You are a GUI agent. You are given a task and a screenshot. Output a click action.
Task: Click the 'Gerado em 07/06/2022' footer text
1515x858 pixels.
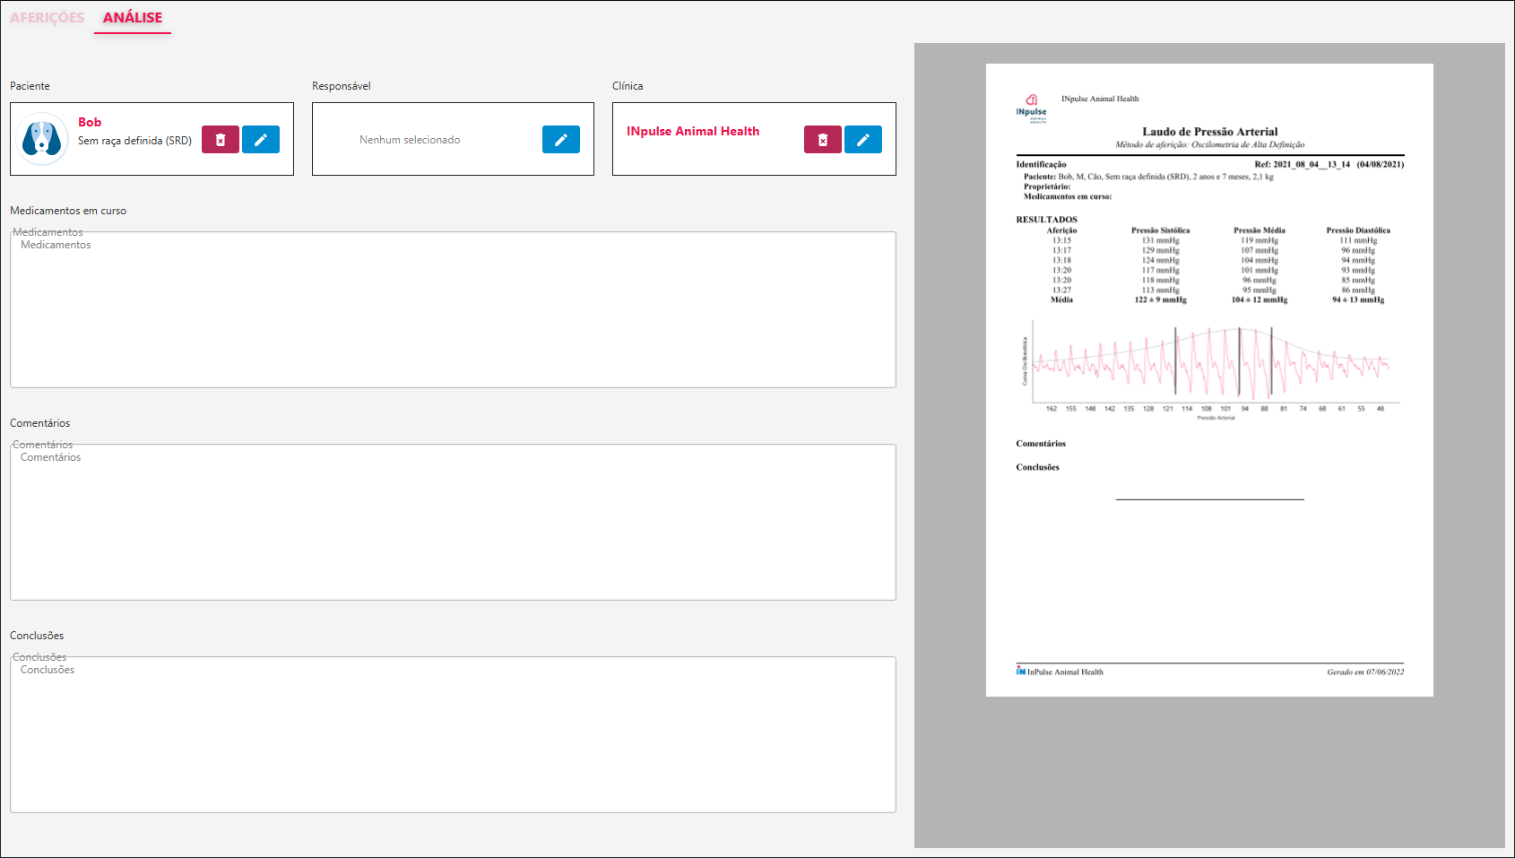point(1365,672)
